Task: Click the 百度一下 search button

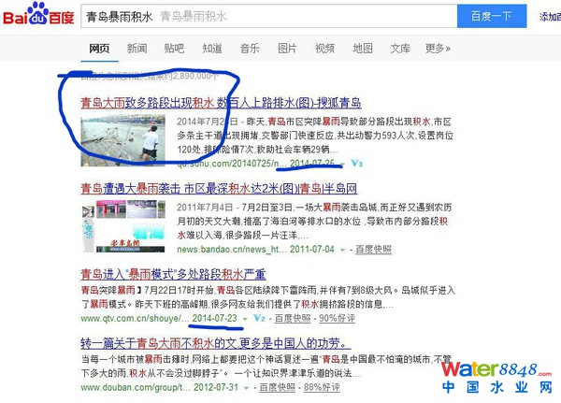Action: tap(492, 16)
